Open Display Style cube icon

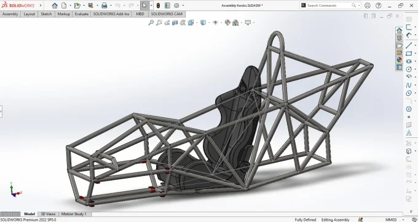(203, 23)
